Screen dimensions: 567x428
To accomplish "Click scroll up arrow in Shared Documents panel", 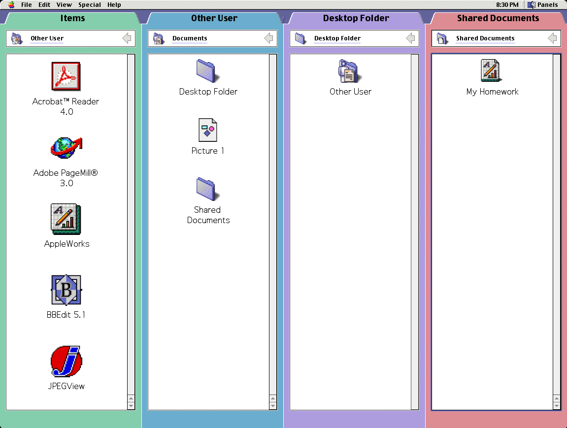I will click(557, 398).
